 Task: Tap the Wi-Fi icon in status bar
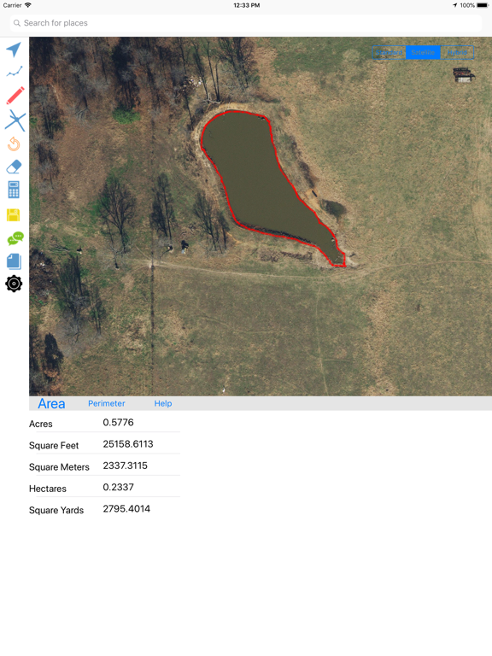coord(27,5)
